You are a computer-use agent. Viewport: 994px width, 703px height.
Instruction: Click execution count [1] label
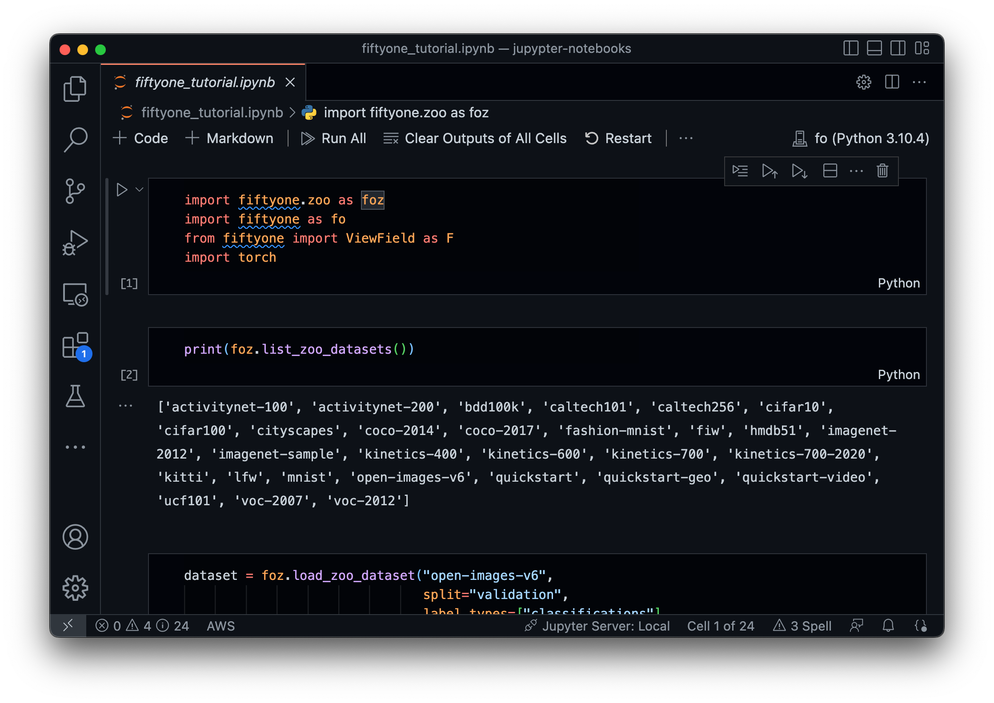(129, 283)
